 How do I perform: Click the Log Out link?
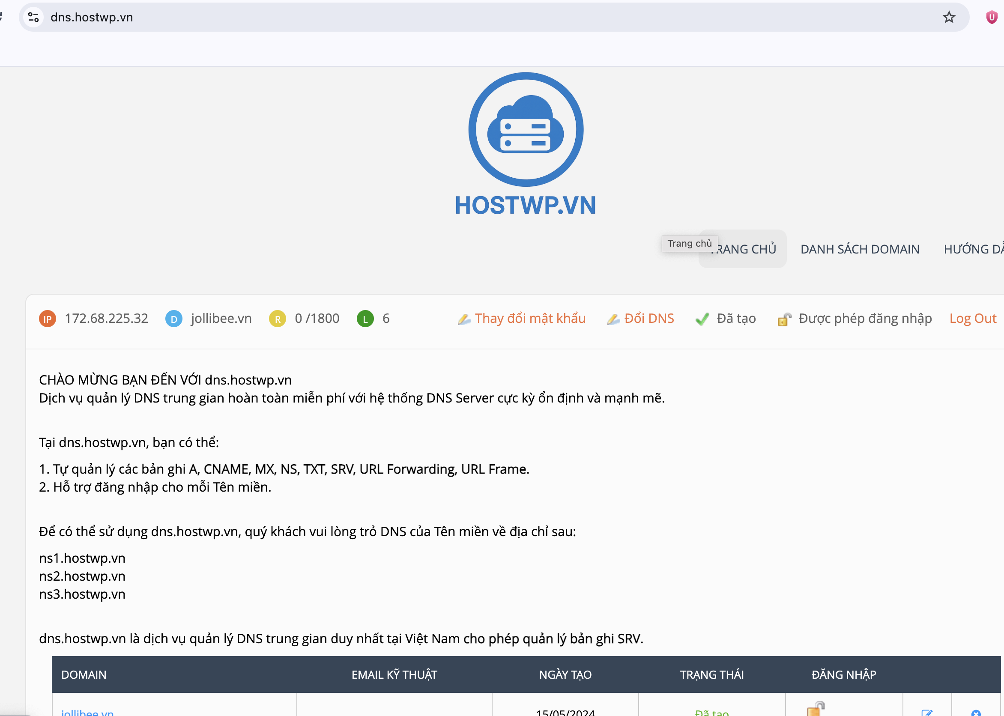[972, 318]
